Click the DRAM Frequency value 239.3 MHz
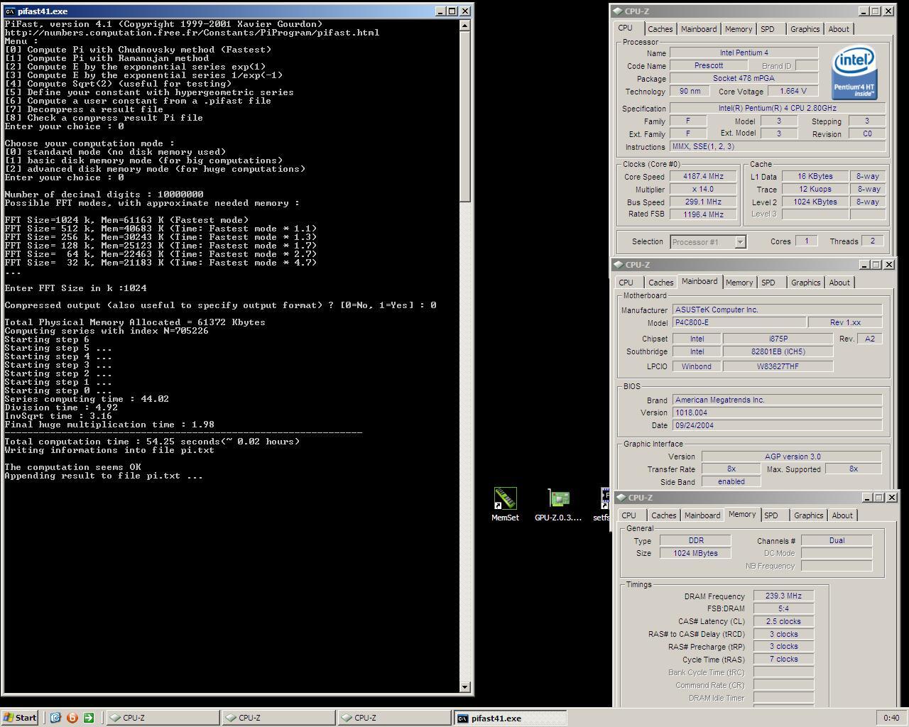909x727 pixels. 783,596
